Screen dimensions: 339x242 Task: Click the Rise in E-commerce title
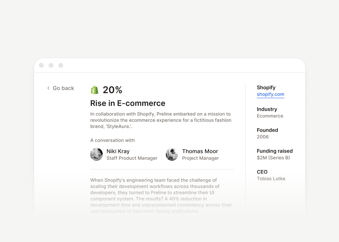pyautogui.click(x=127, y=103)
